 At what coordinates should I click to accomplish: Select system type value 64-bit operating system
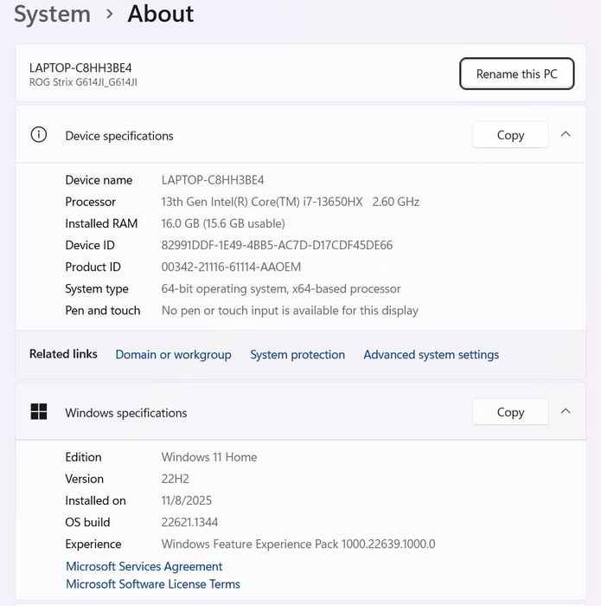[x=281, y=288]
